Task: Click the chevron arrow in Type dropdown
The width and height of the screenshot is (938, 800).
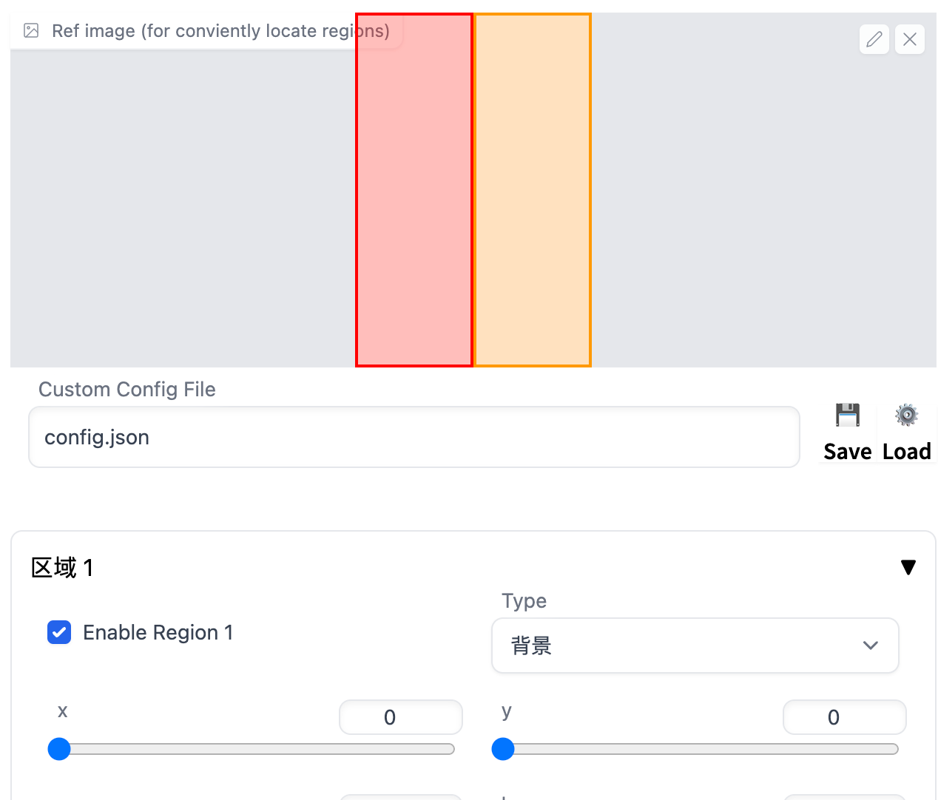Action: [871, 645]
